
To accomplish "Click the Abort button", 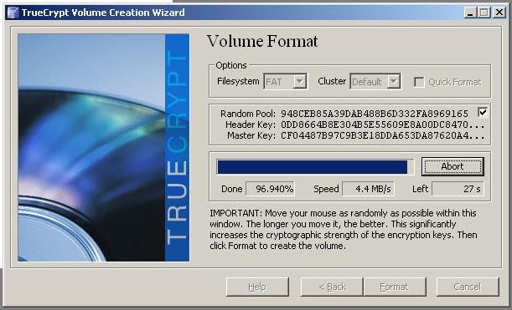I will coord(453,167).
